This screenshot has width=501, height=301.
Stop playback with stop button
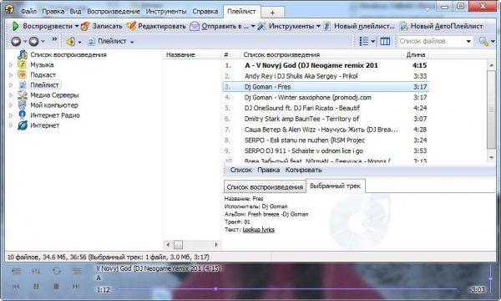(x=56, y=286)
